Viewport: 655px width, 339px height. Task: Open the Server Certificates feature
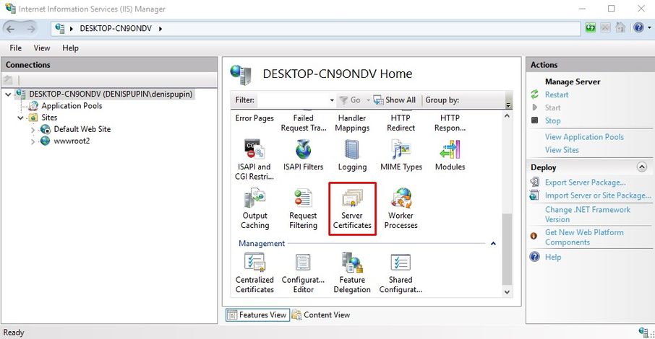point(352,208)
